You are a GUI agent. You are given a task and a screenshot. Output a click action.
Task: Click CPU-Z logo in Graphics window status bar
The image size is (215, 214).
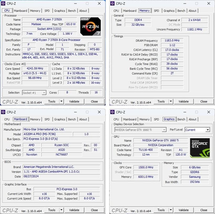(x=119, y=210)
